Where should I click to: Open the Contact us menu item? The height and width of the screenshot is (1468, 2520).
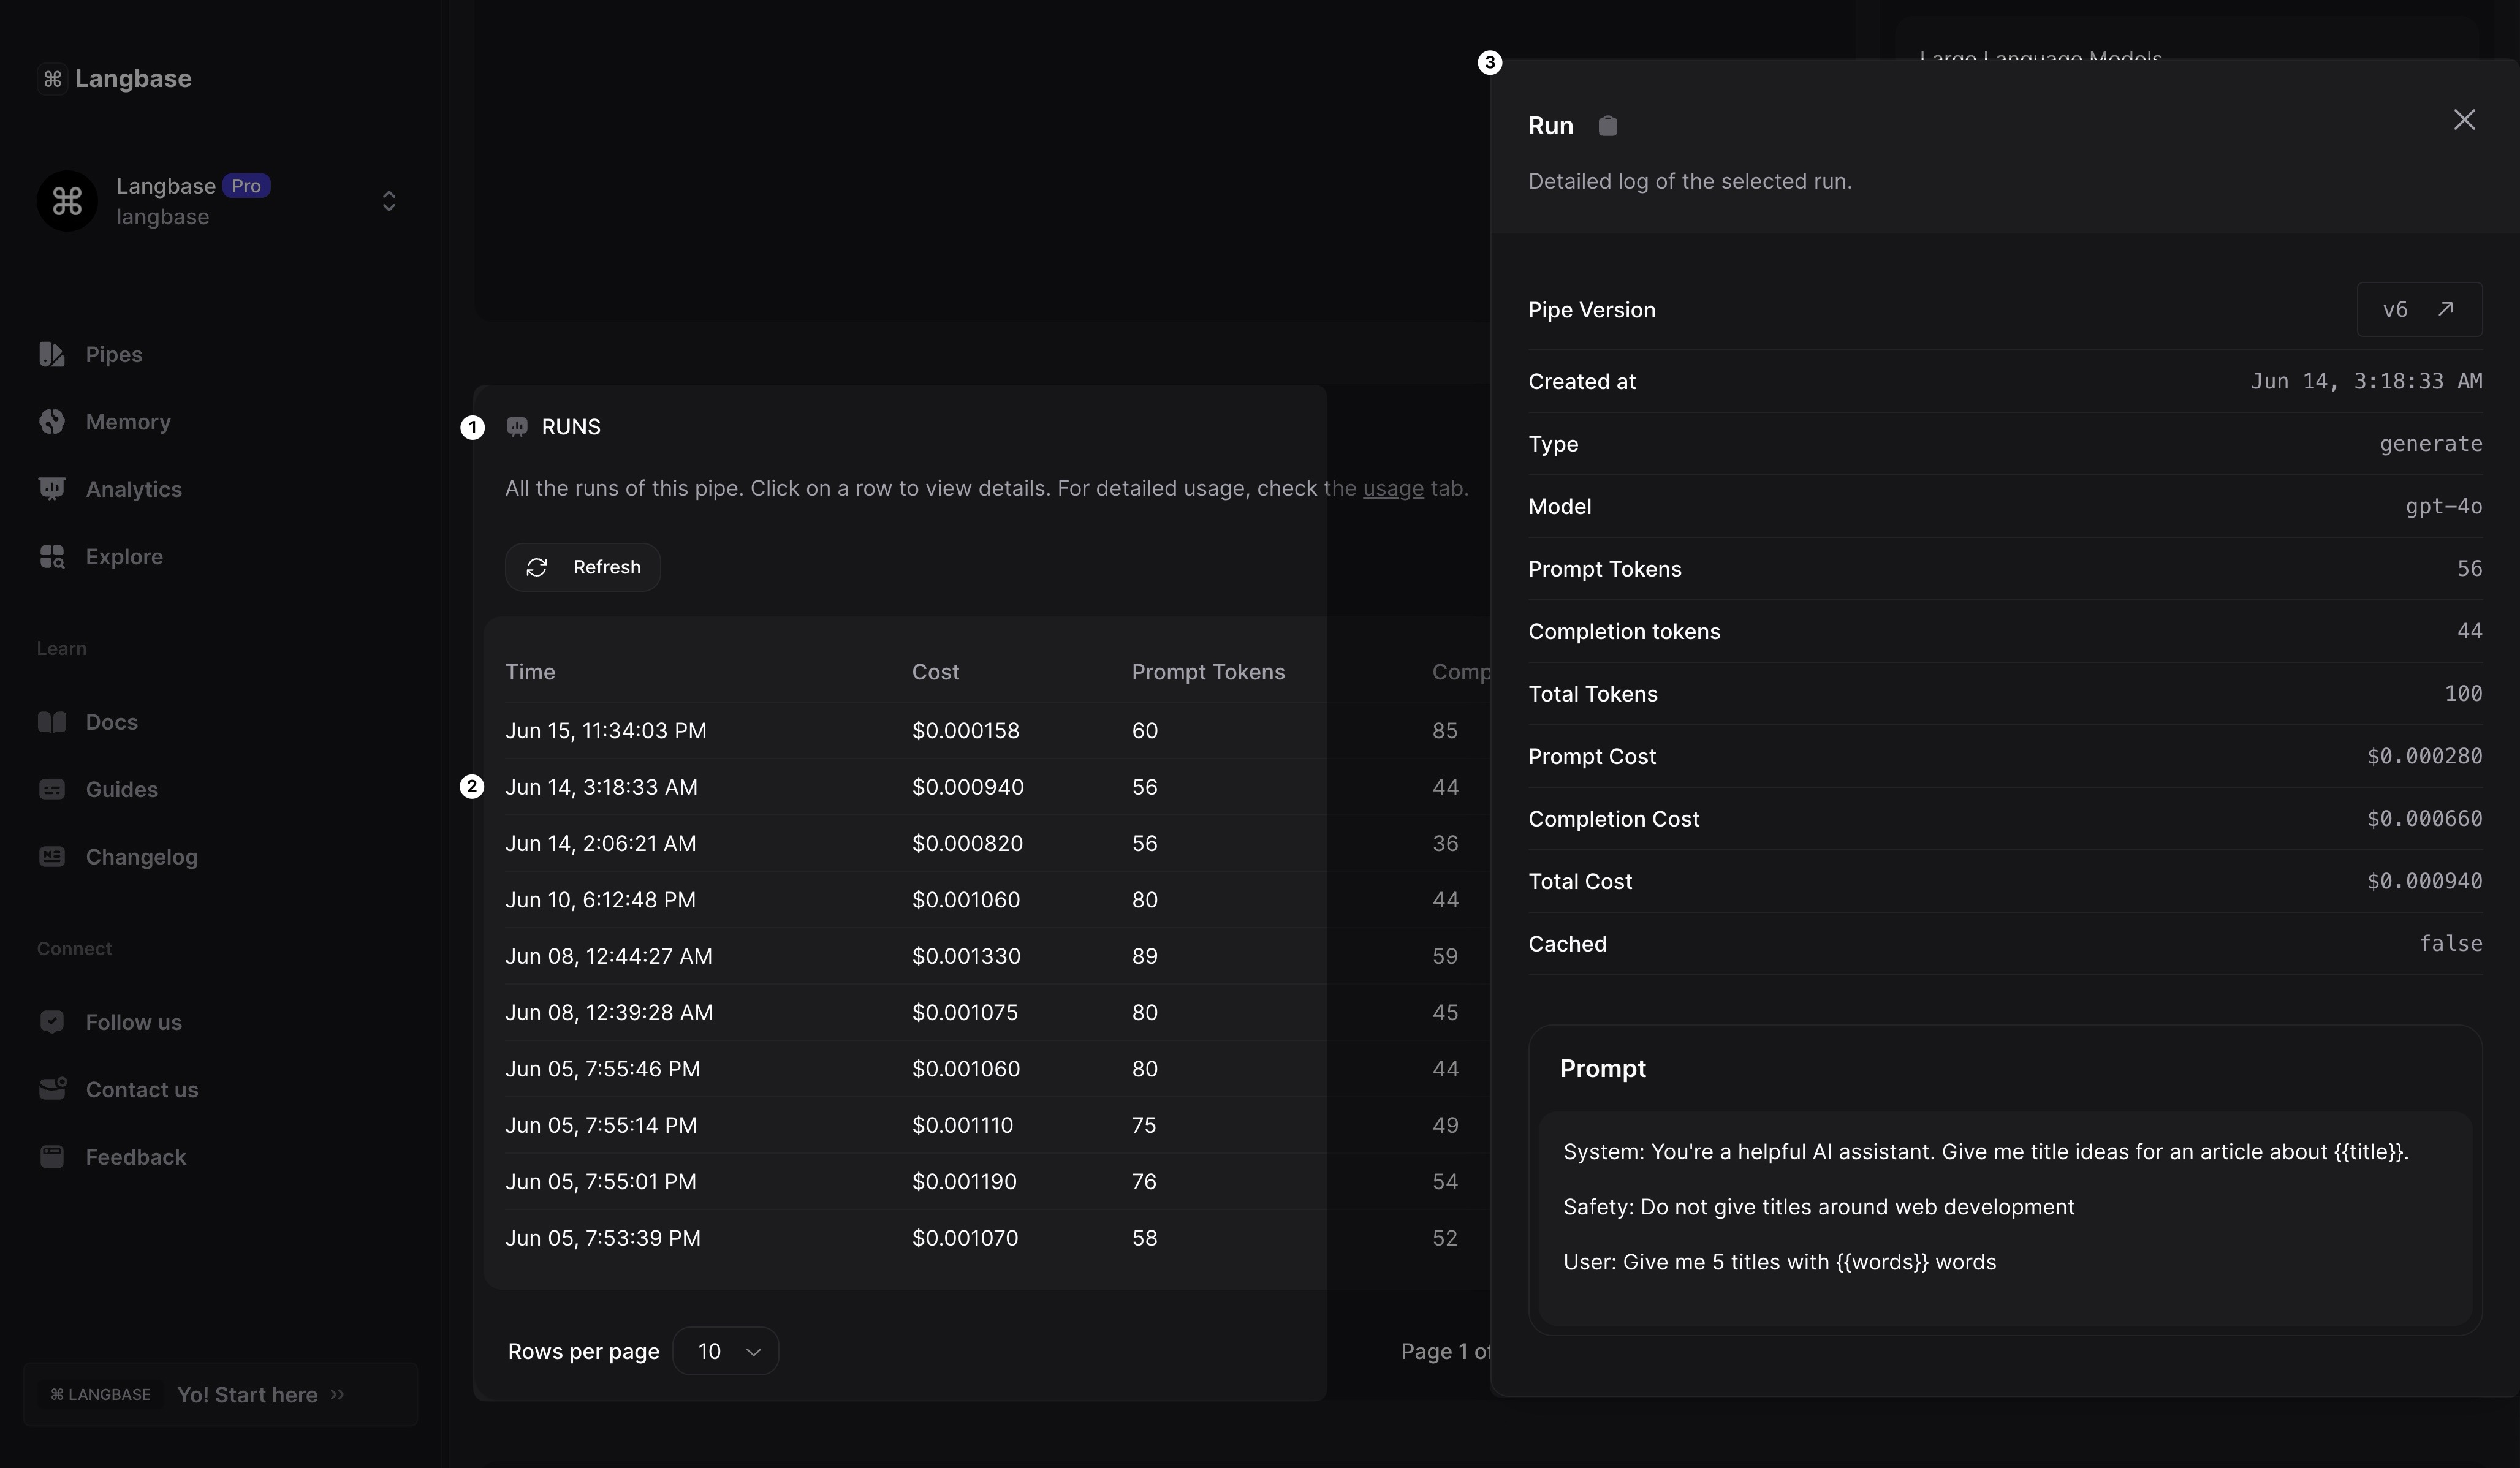coord(141,1089)
